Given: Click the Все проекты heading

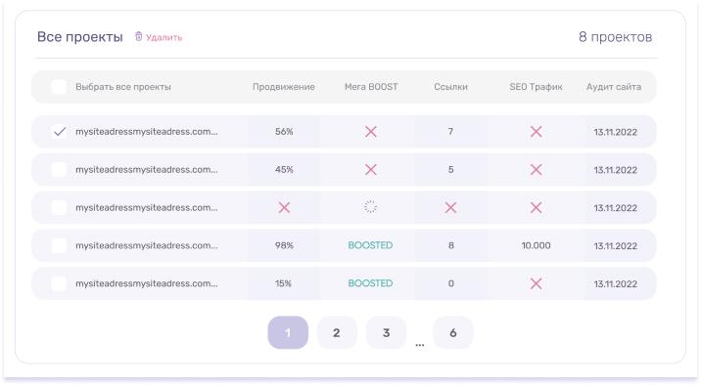Looking at the screenshot, I should click(80, 37).
